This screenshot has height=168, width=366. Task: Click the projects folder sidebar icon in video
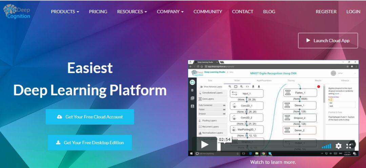point(192,82)
